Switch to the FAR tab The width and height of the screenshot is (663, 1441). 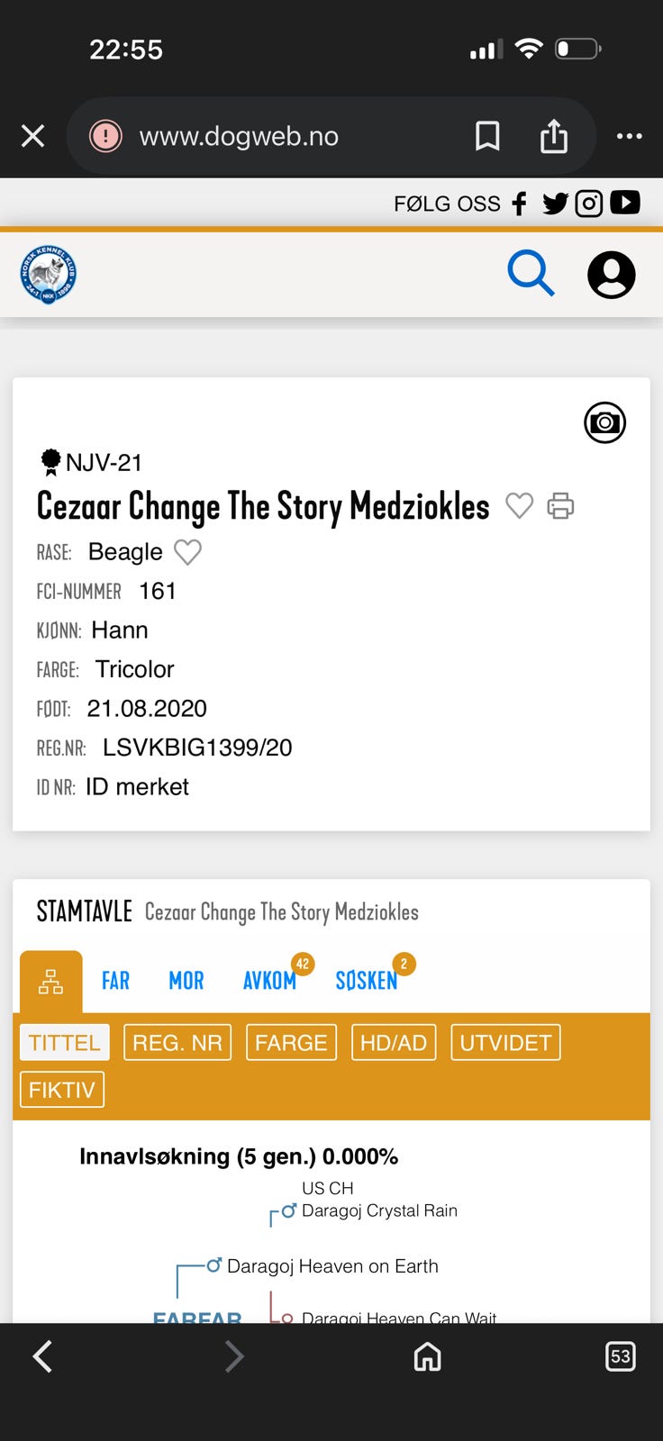pyautogui.click(x=115, y=981)
